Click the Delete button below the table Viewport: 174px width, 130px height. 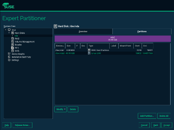(73, 109)
